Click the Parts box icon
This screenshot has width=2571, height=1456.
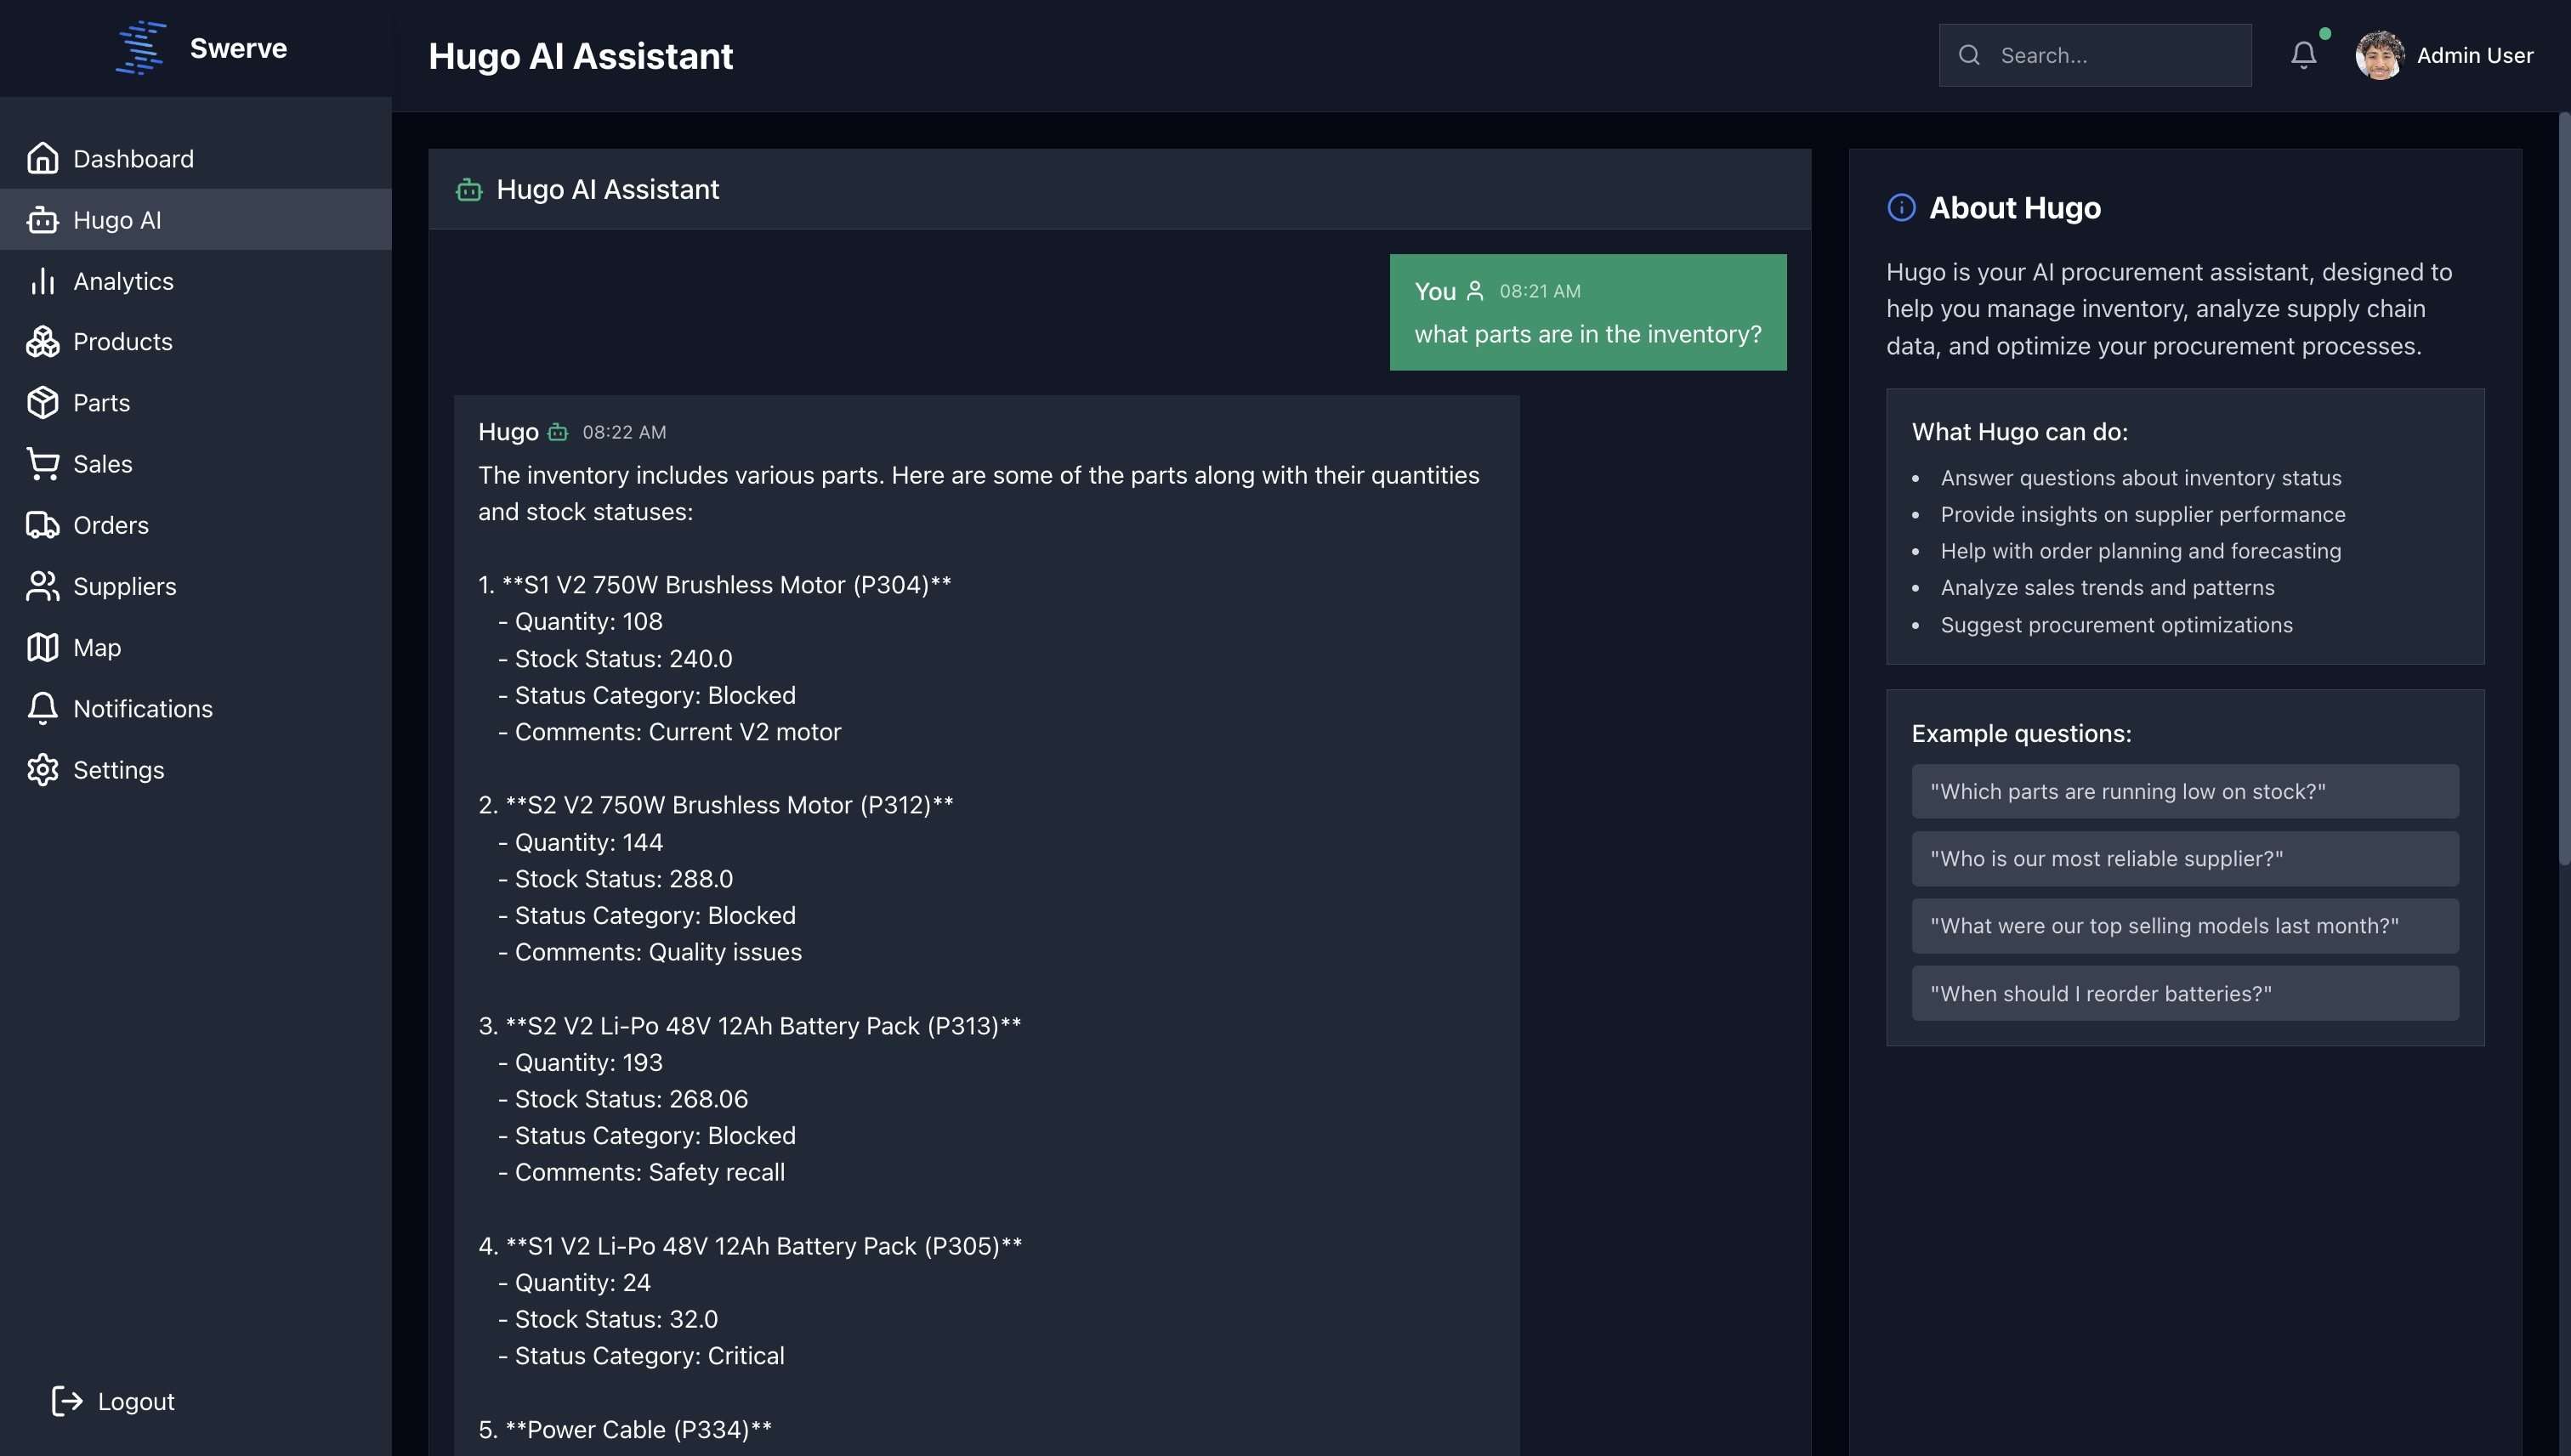[x=42, y=403]
